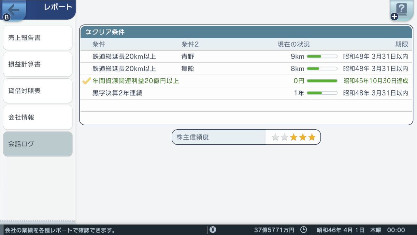The image size is (417, 235).
Task: Select the 会話ログ menu item
Action: point(38,144)
